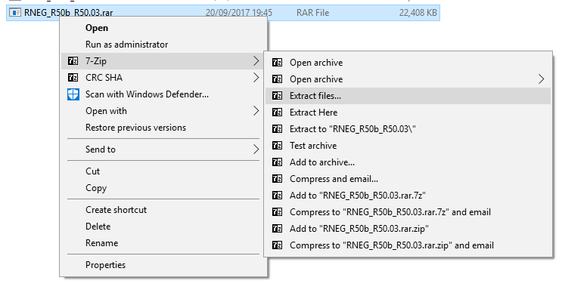Screen dimensions: 562x299
Task: Open the 7-Zip menu entry
Action: pos(163,61)
